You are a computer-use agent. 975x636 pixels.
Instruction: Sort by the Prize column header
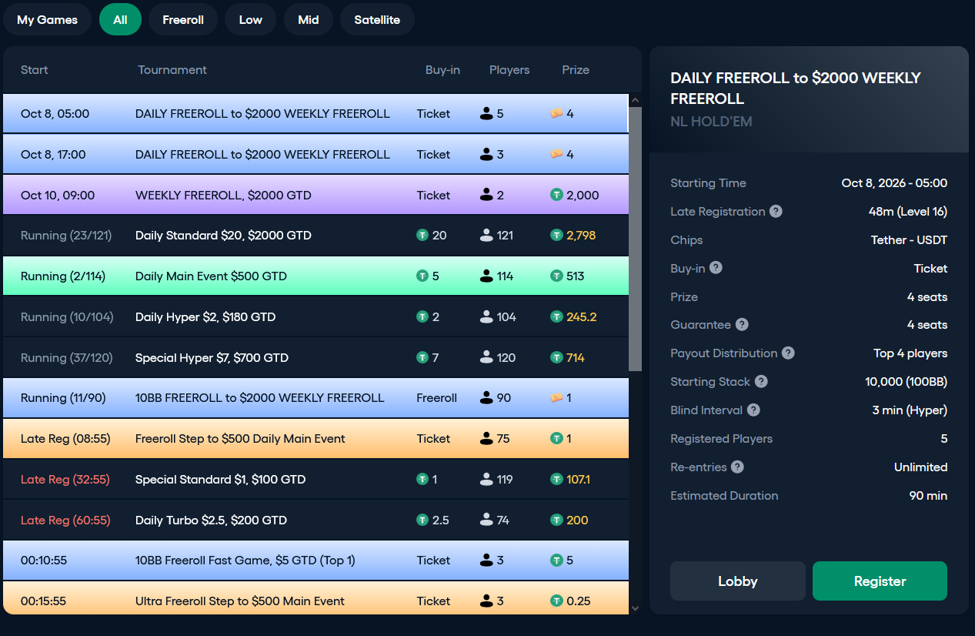pos(576,70)
